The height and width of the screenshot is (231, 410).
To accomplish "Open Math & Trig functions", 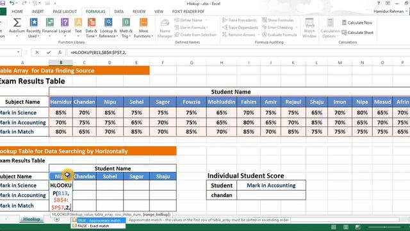I will click(126, 28).
